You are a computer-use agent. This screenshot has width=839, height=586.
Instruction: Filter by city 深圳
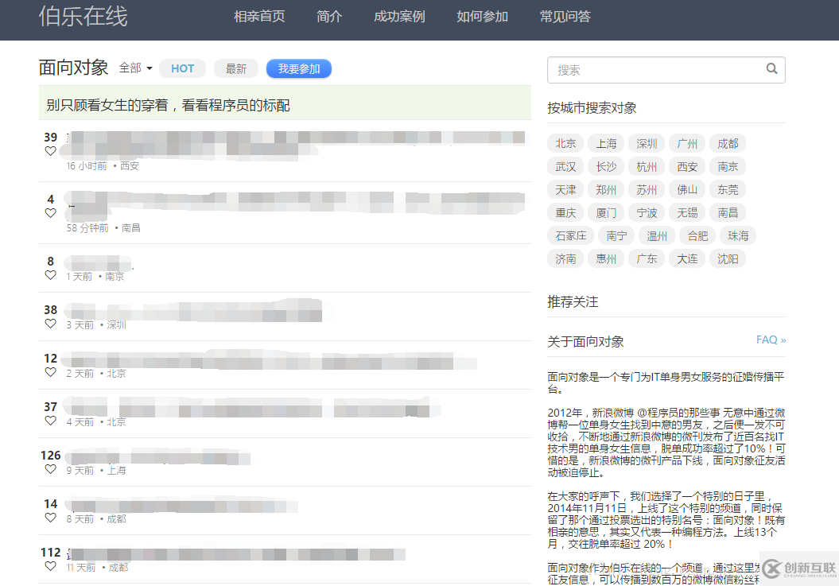pyautogui.click(x=647, y=143)
